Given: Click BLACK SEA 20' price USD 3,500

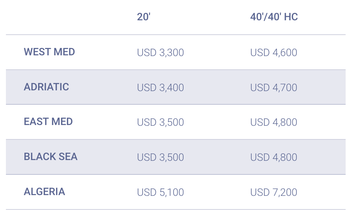Looking at the screenshot, I should click(x=160, y=157).
